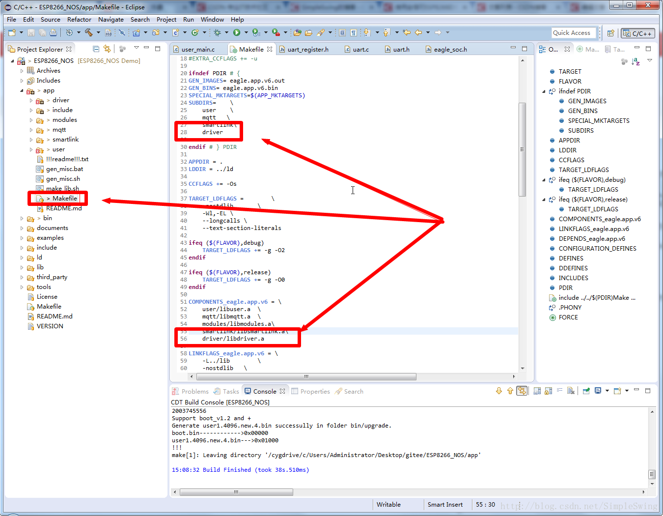The width and height of the screenshot is (663, 516).
Task: Click console Previous Error up arrow
Action: point(510,391)
